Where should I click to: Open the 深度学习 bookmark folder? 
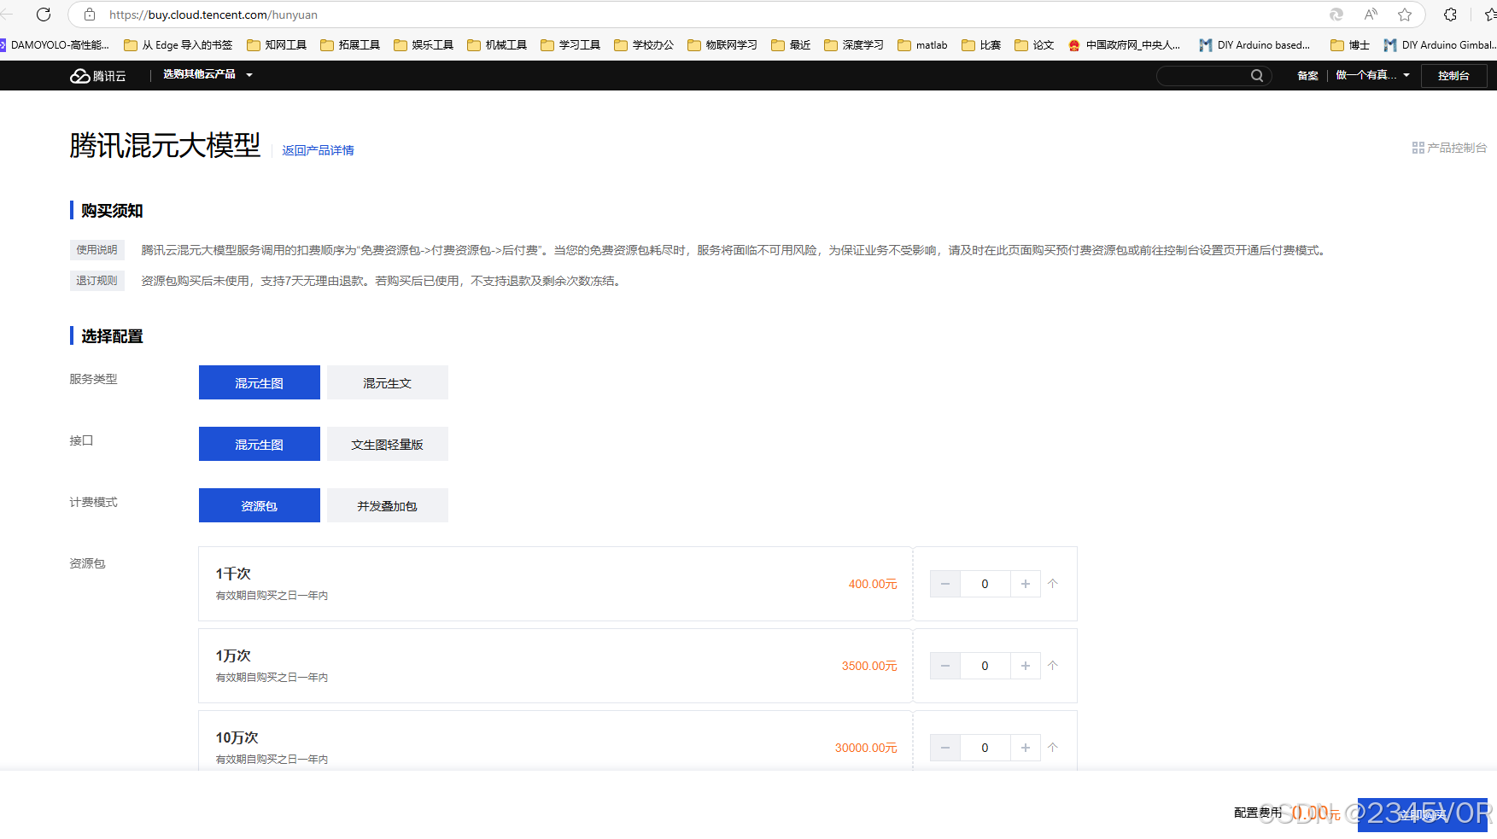point(854,45)
